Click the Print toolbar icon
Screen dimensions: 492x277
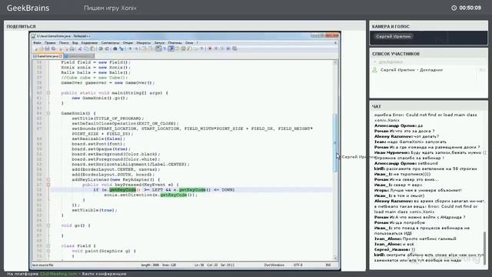71,48
